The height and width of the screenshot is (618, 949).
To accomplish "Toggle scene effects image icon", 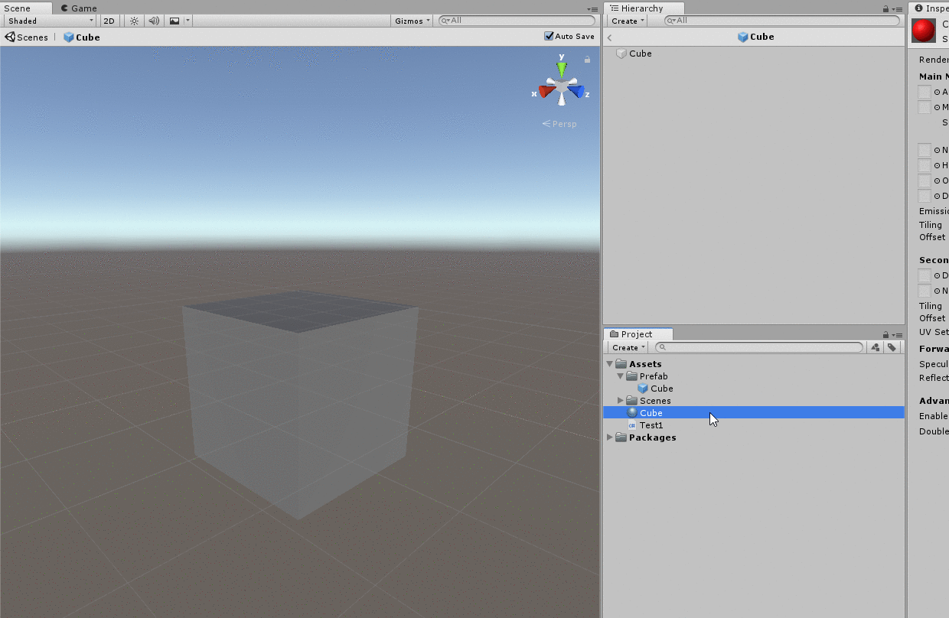I will [x=174, y=21].
